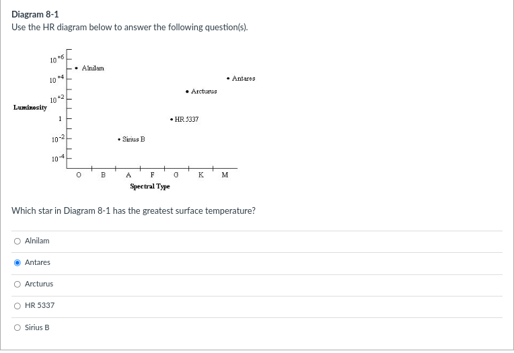514x353 pixels.
Task: Click the Alnilam answer label text
Action: click(37, 241)
